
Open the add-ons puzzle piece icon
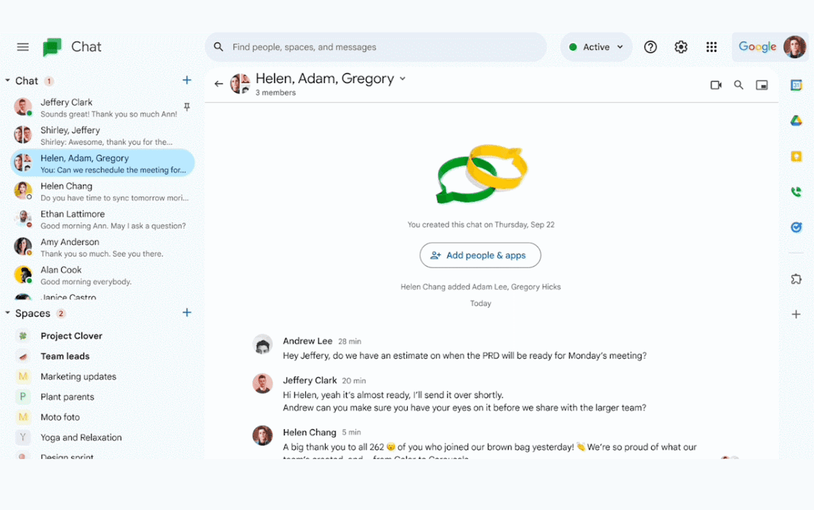796,279
